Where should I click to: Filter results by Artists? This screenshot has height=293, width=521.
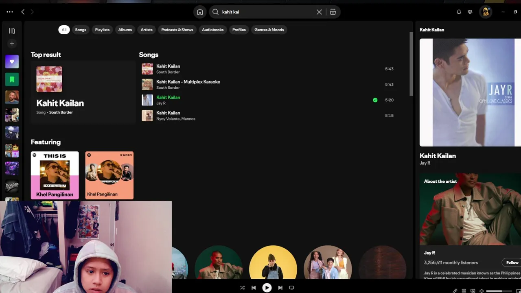(x=147, y=30)
